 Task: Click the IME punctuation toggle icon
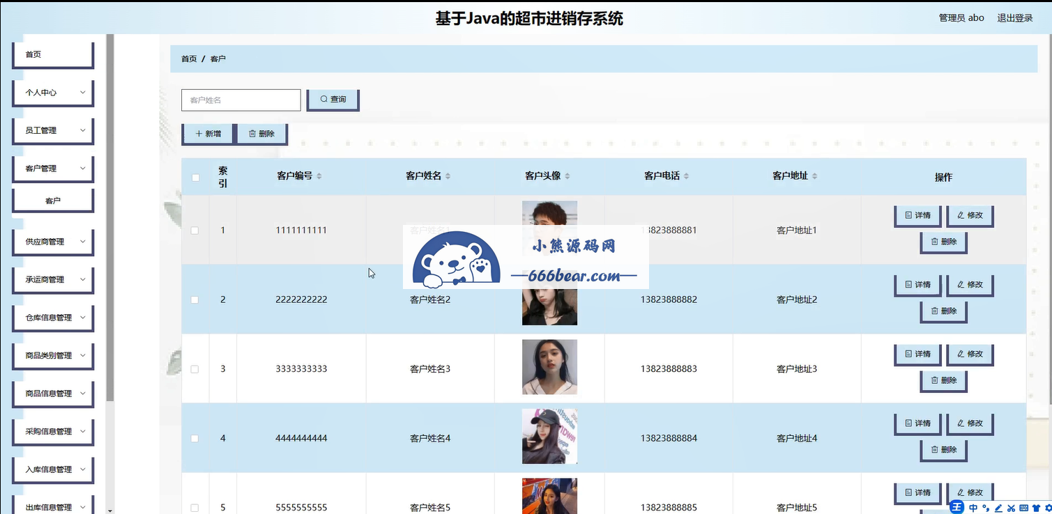pos(986,508)
